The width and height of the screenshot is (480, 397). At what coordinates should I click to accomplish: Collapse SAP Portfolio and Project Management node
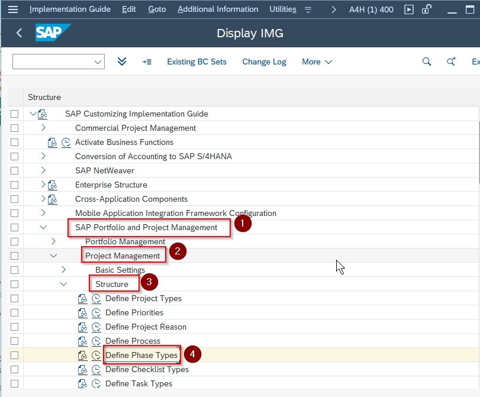point(43,227)
